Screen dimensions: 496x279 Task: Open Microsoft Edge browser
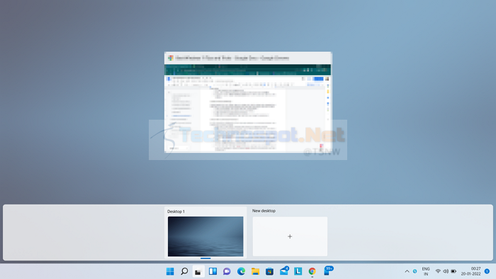241,271
